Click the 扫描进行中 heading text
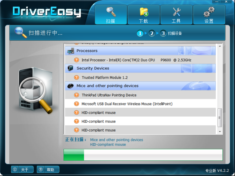The image size is (235, 176). pos(45,33)
